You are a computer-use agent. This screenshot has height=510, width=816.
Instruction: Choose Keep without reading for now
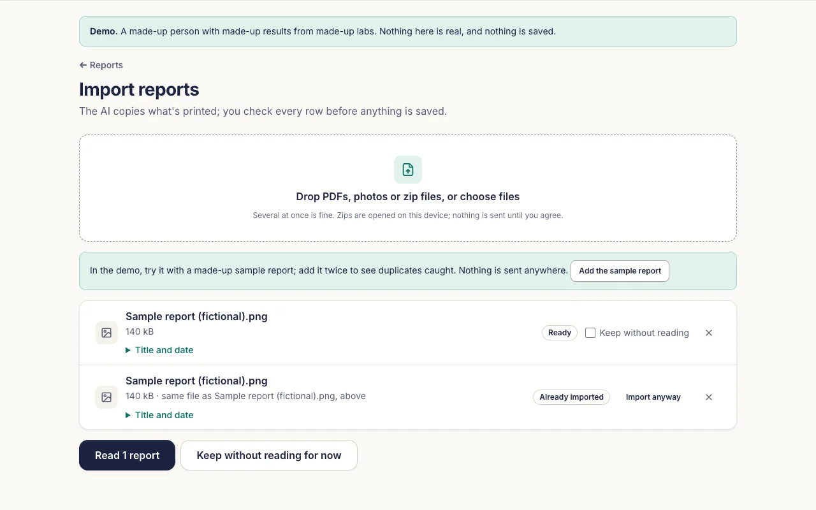coord(269,455)
